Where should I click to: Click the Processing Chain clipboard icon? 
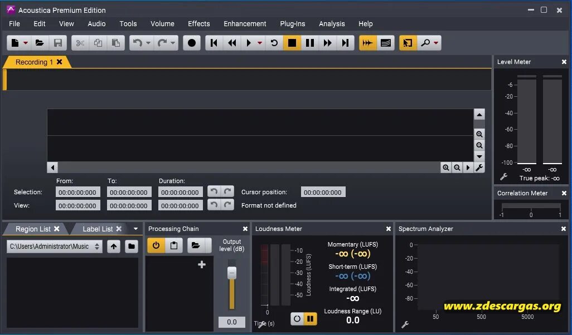tap(174, 245)
